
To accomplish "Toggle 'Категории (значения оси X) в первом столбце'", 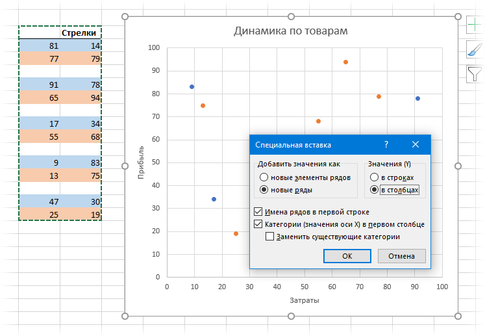I will 339,224.
